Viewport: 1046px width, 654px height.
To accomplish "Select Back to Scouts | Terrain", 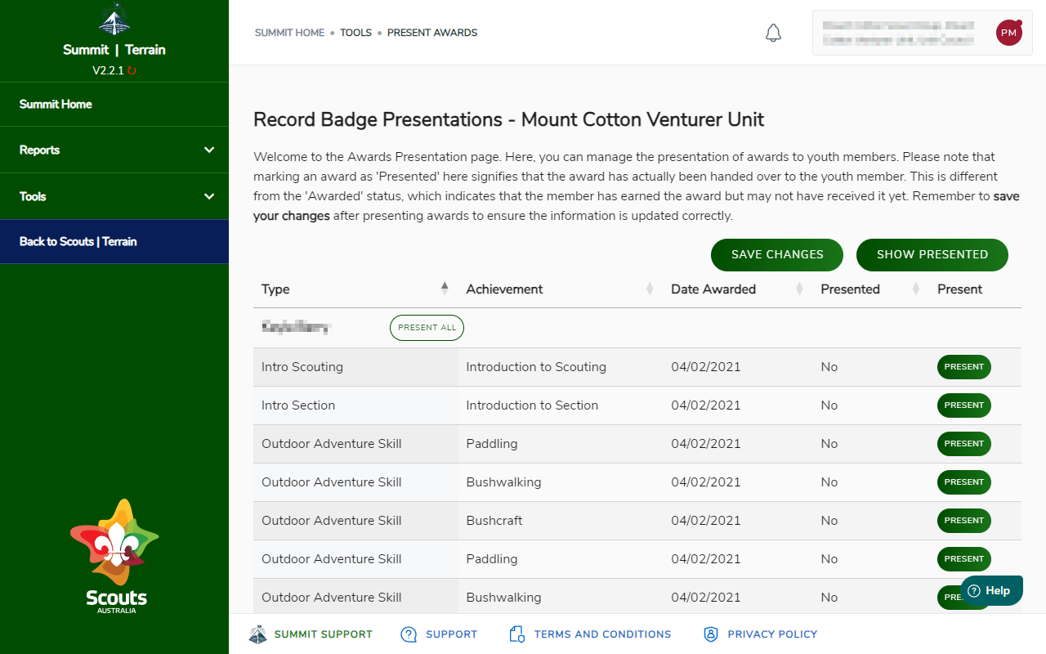I will 78,241.
